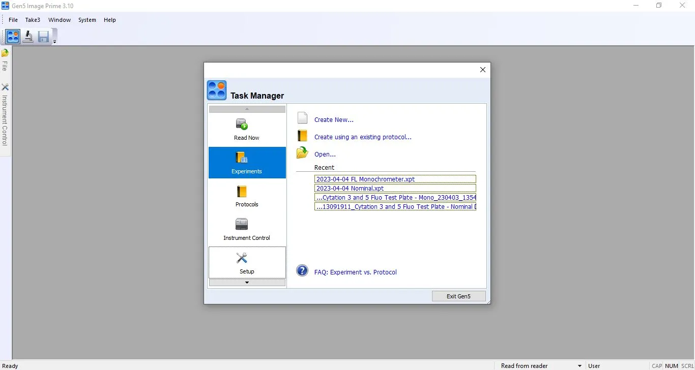
Task: Open recent Fluo Test Plate - Nominal file
Action: click(x=395, y=206)
